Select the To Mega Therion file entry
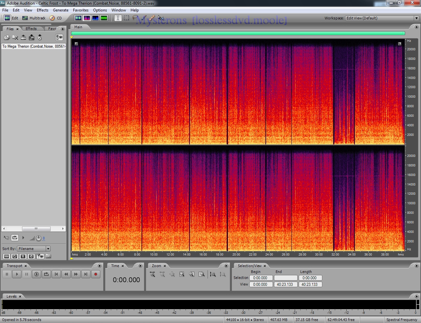The height and width of the screenshot is (323, 421). pyautogui.click(x=34, y=46)
